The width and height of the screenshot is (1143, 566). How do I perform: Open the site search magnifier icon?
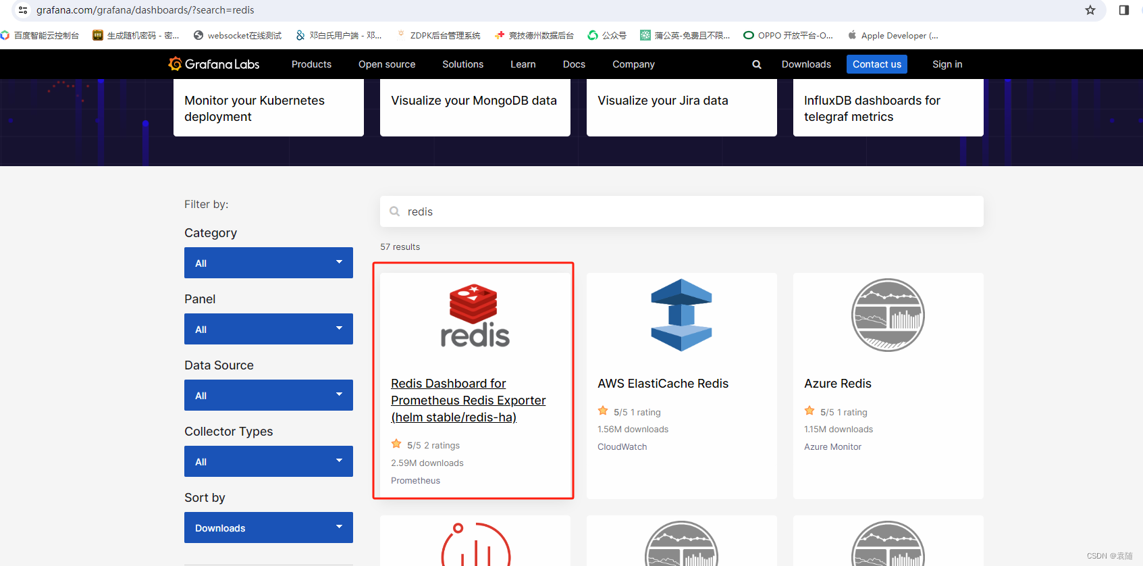757,65
